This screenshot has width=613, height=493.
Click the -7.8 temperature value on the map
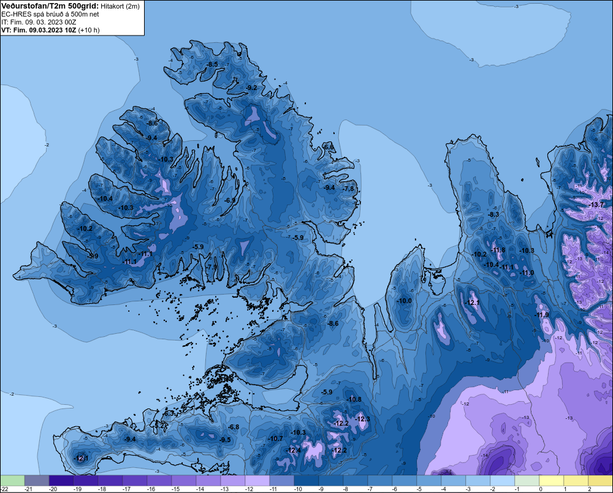tap(348, 189)
